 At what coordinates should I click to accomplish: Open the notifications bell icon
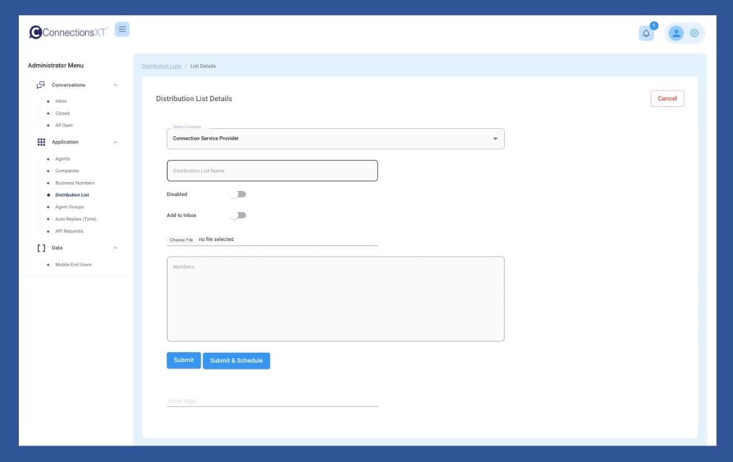[x=646, y=34]
